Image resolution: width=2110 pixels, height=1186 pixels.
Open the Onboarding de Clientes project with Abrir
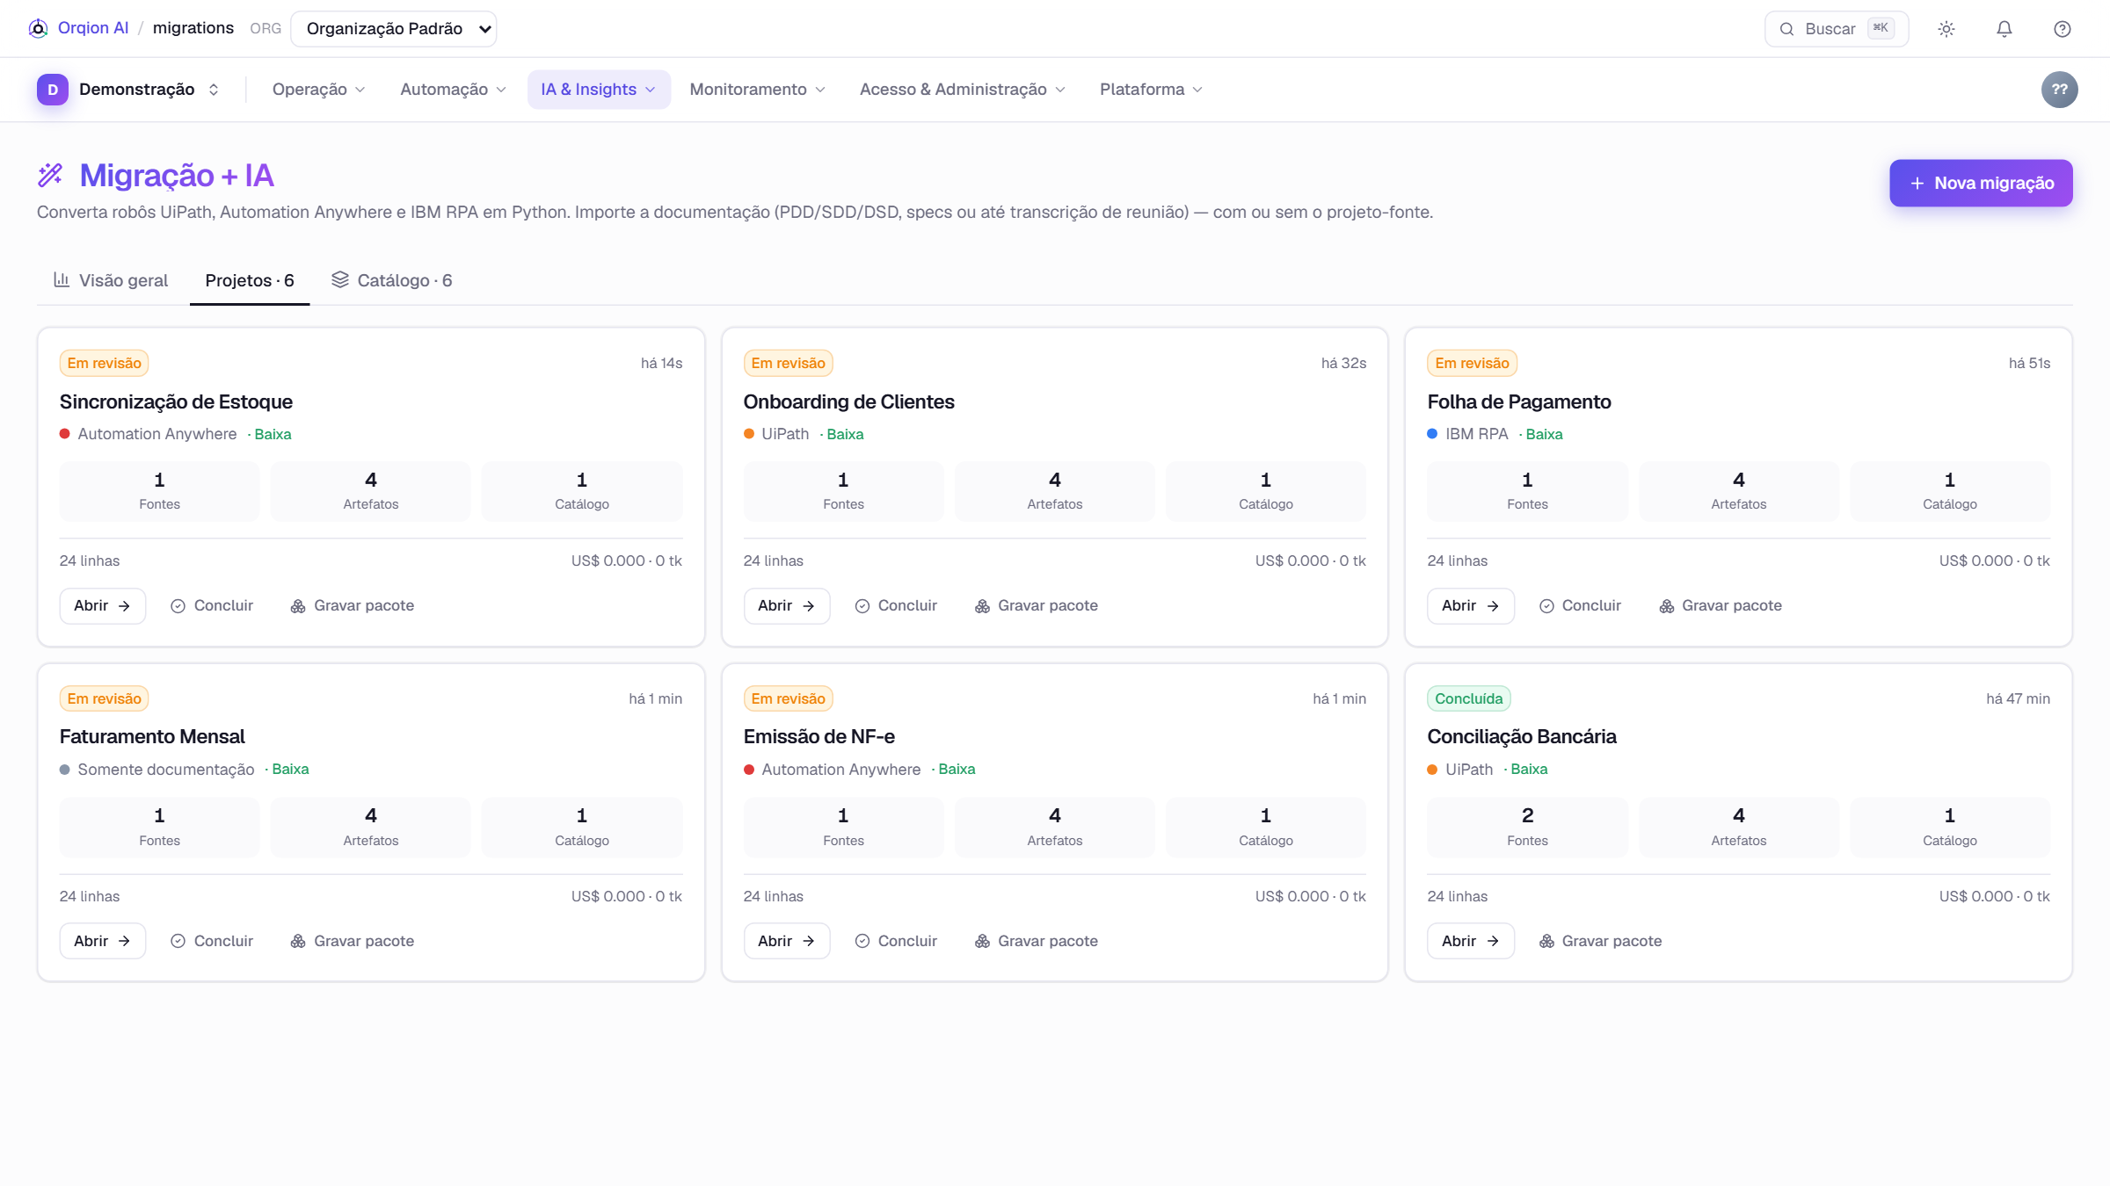[x=787, y=606]
